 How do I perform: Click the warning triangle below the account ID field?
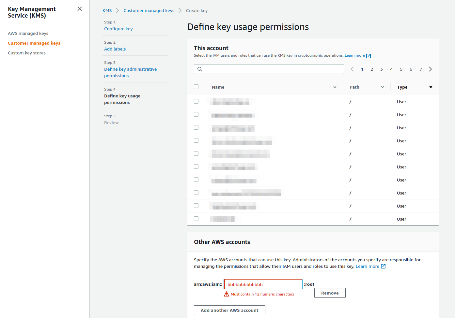(x=227, y=294)
